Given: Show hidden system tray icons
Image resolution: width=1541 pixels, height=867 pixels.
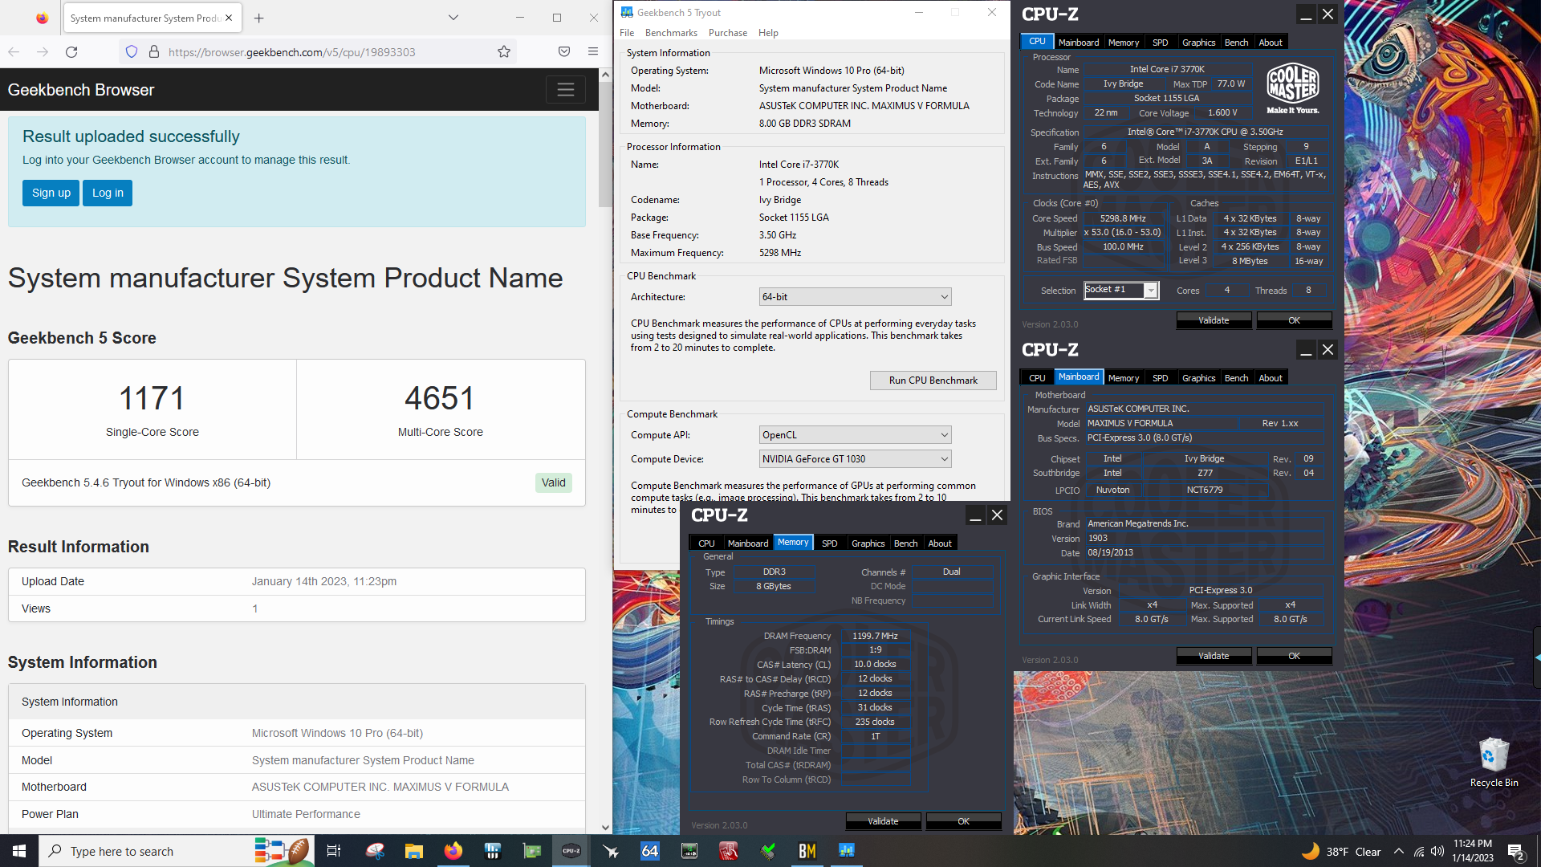Looking at the screenshot, I should tap(1399, 851).
